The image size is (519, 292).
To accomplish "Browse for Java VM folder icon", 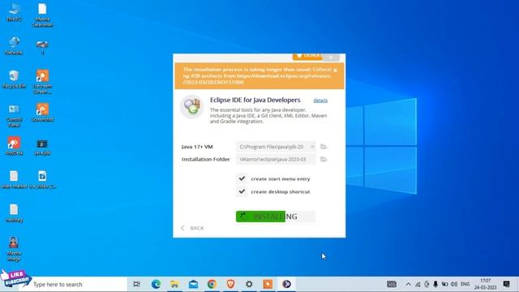I will [x=324, y=146].
